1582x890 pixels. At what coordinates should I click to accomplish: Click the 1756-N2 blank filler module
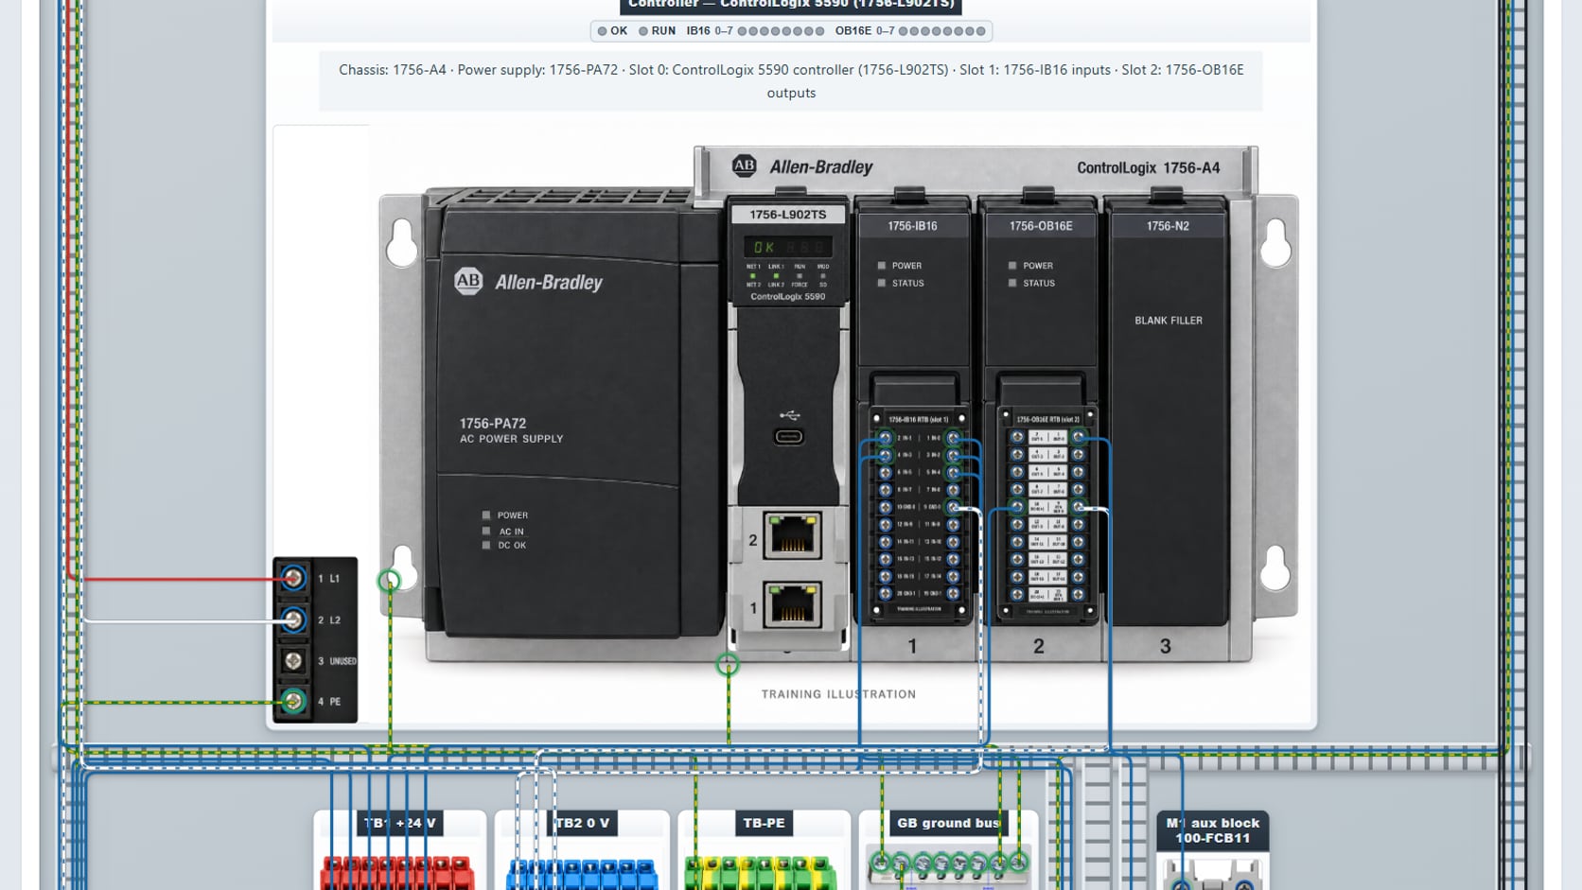coord(1168,411)
